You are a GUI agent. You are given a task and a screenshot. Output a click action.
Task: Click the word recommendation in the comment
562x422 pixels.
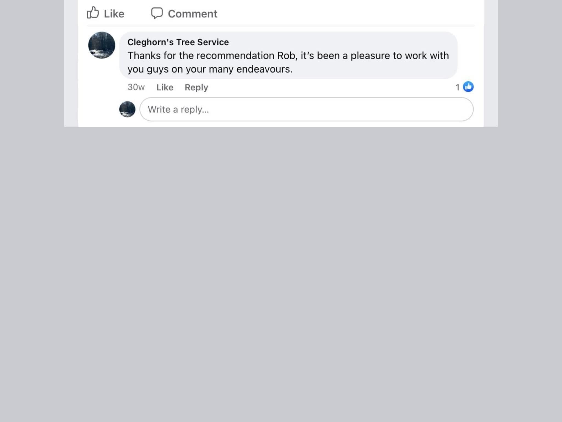pos(235,56)
